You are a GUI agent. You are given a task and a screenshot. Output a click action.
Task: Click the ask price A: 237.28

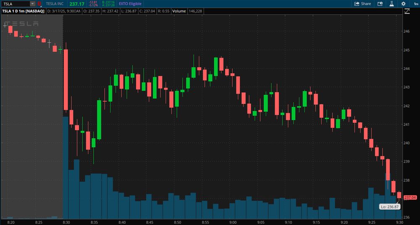[x=108, y=5]
